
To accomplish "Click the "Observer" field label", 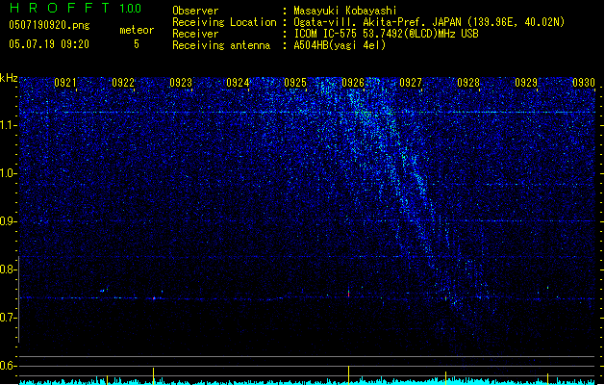I will 195,11.
